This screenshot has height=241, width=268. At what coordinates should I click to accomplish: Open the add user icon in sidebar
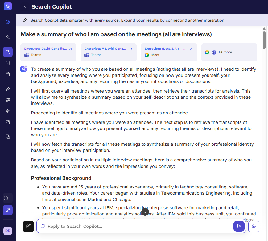[x=8, y=37]
